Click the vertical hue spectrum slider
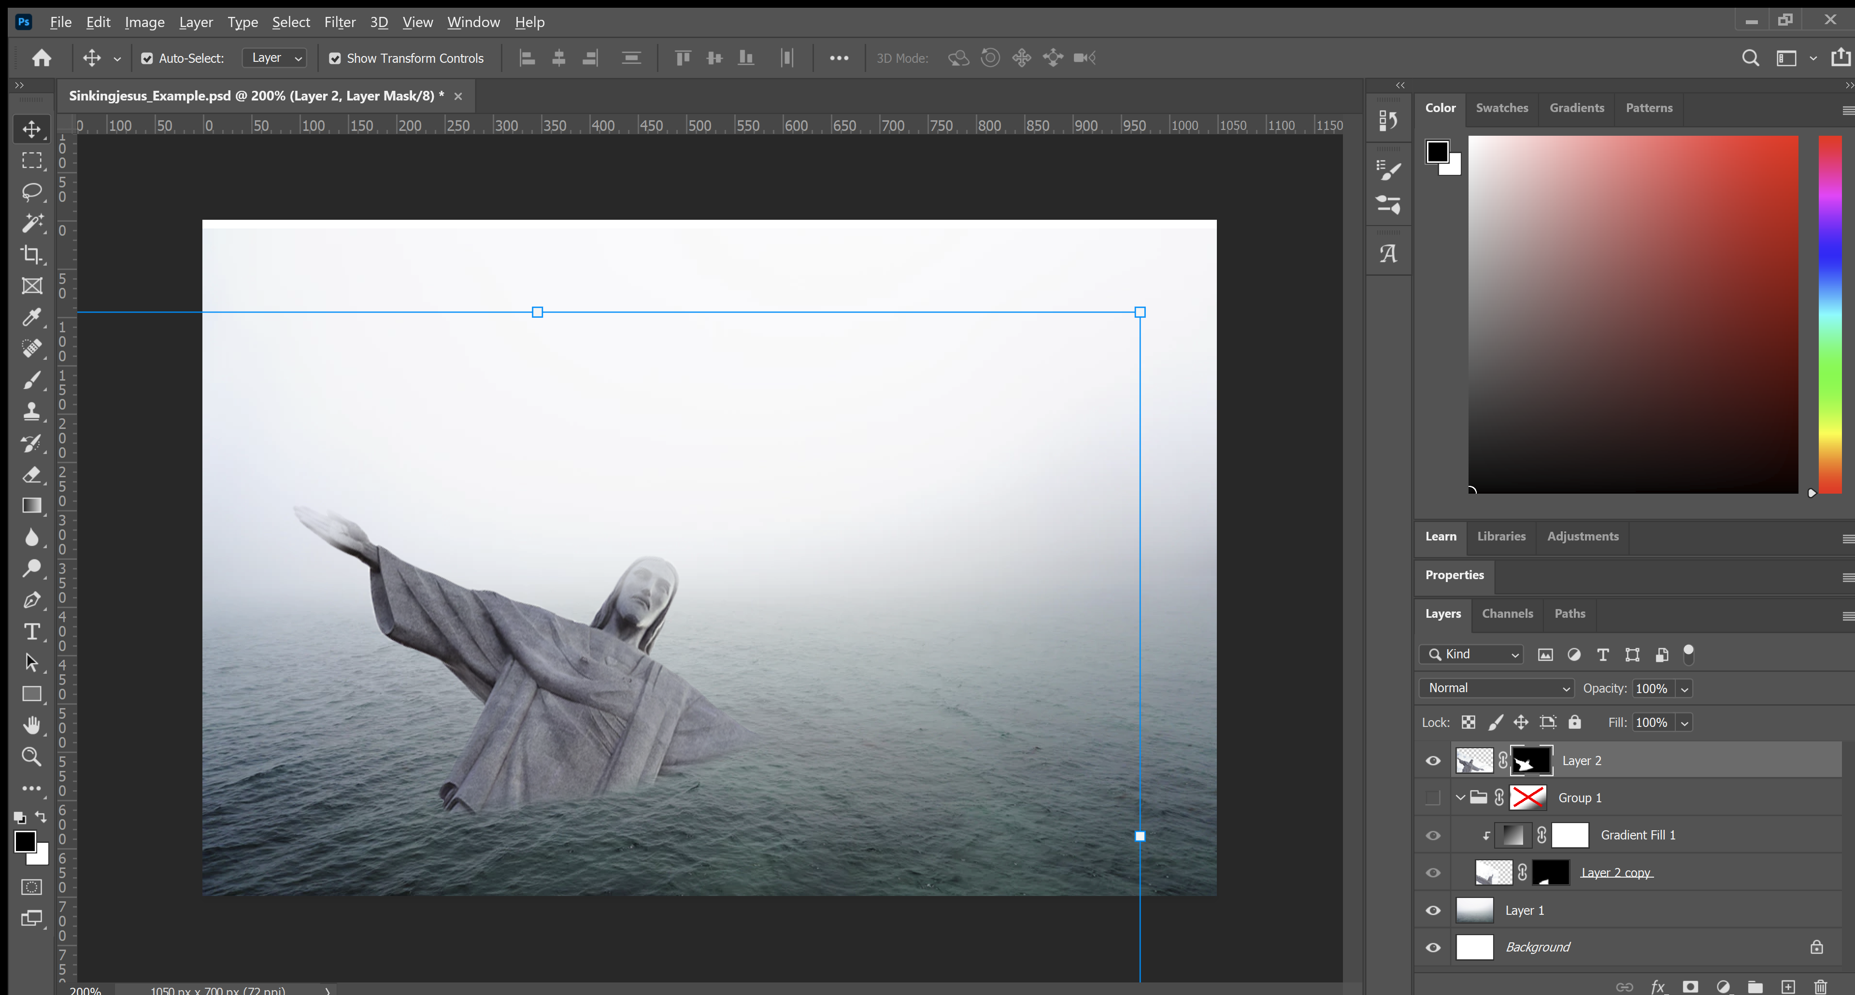The image size is (1855, 995). click(x=1830, y=314)
